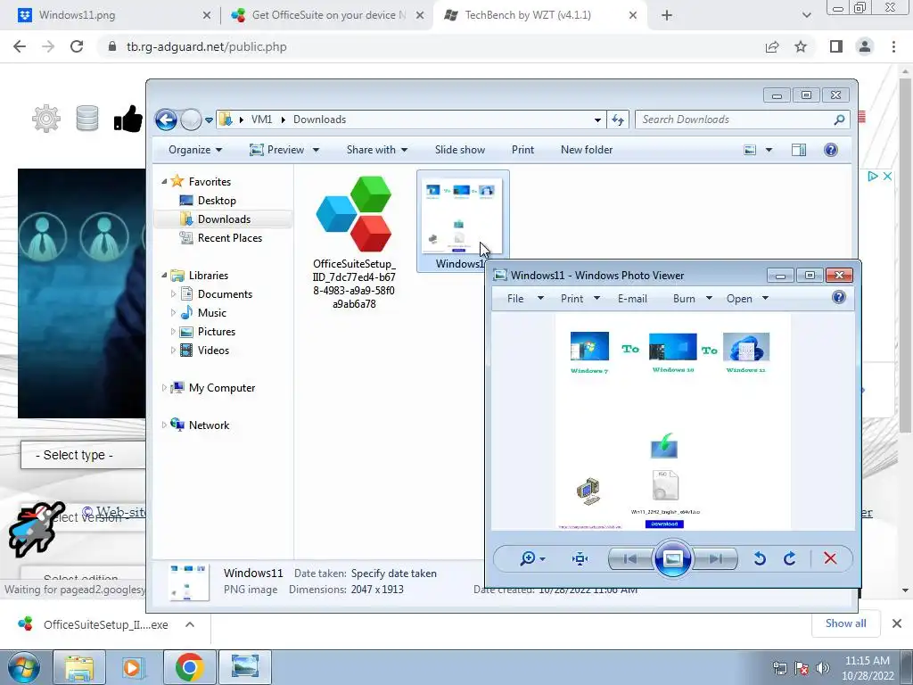Click the thumbs up icon on webpage
Screen dimensions: 913x685
pos(128,119)
